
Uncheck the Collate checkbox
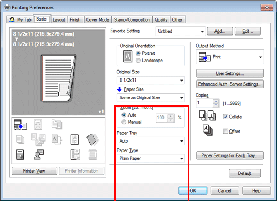coord(225,117)
